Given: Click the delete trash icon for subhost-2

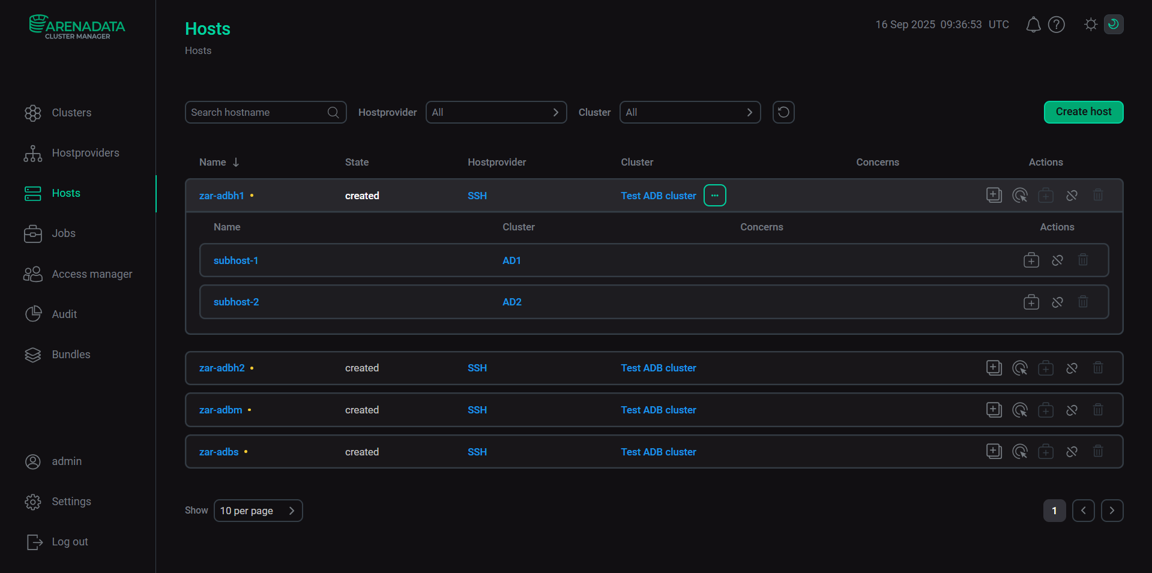Looking at the screenshot, I should tap(1082, 302).
